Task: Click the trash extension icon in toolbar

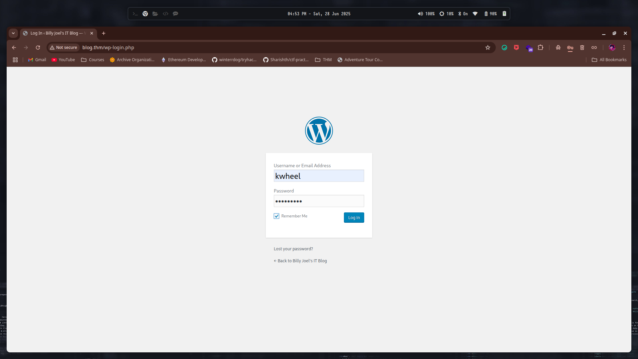Action: point(582,48)
